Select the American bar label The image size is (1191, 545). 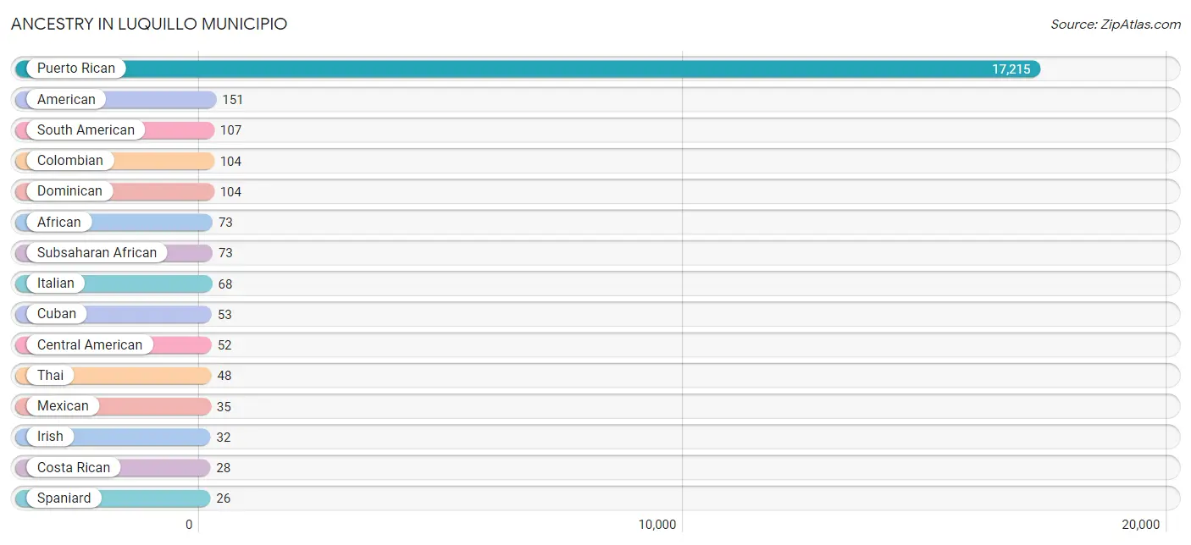[x=66, y=99]
